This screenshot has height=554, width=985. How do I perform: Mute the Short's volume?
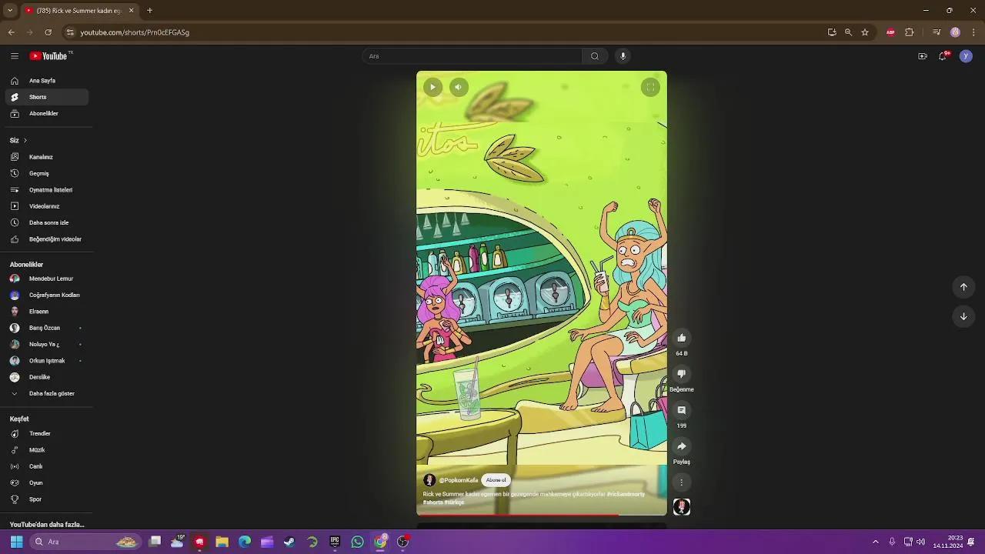[459, 87]
